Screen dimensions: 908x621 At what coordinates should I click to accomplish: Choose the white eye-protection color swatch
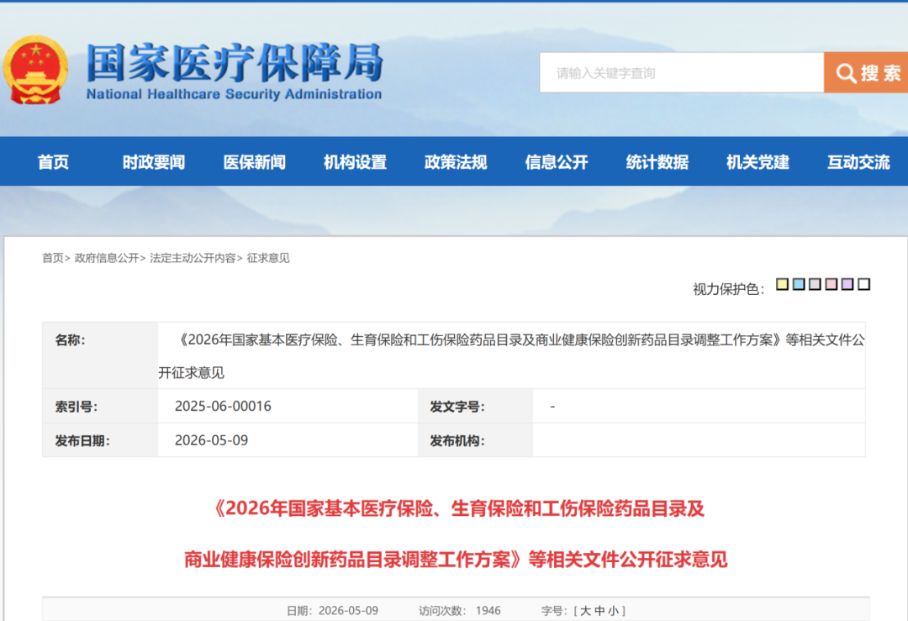tap(864, 284)
